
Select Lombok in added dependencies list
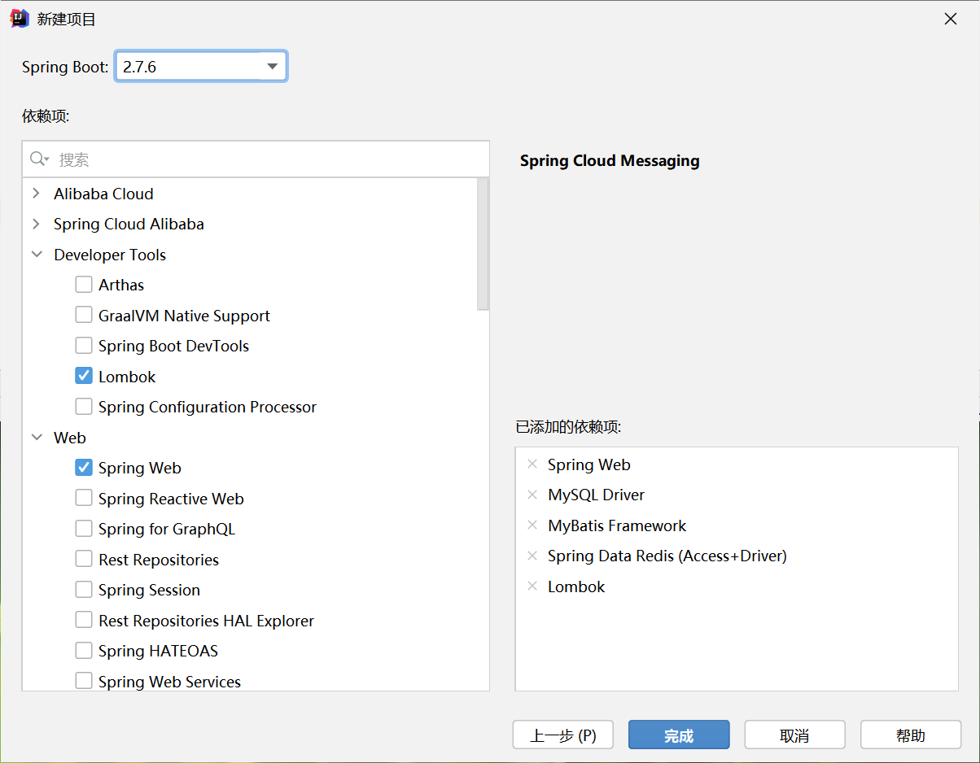[x=576, y=586]
